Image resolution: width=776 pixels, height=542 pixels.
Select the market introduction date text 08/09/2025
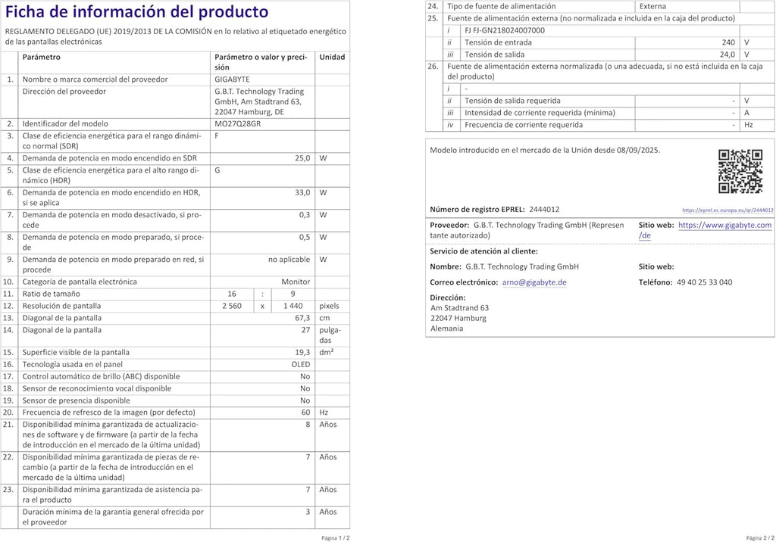(637, 150)
